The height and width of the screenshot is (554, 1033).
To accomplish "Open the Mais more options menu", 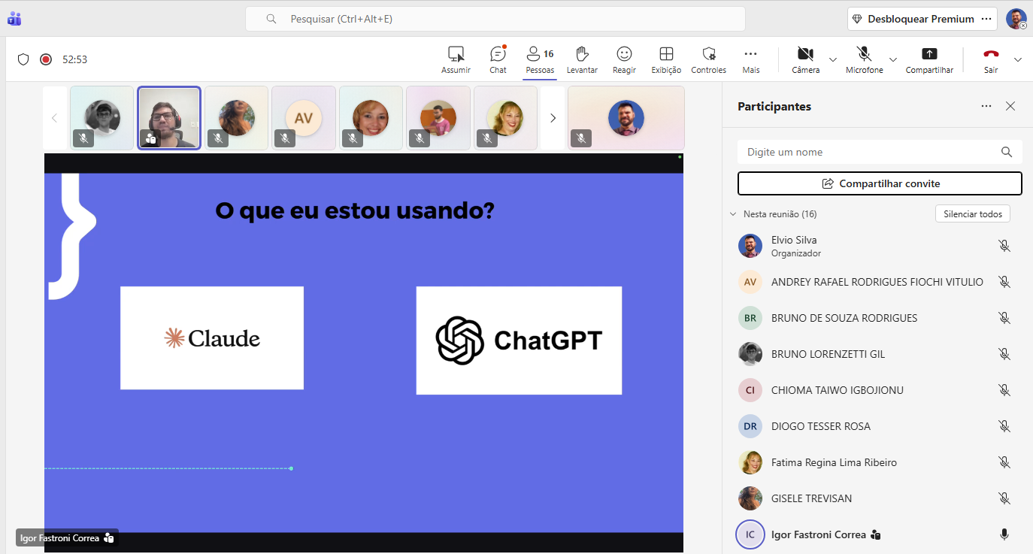I will pyautogui.click(x=750, y=59).
